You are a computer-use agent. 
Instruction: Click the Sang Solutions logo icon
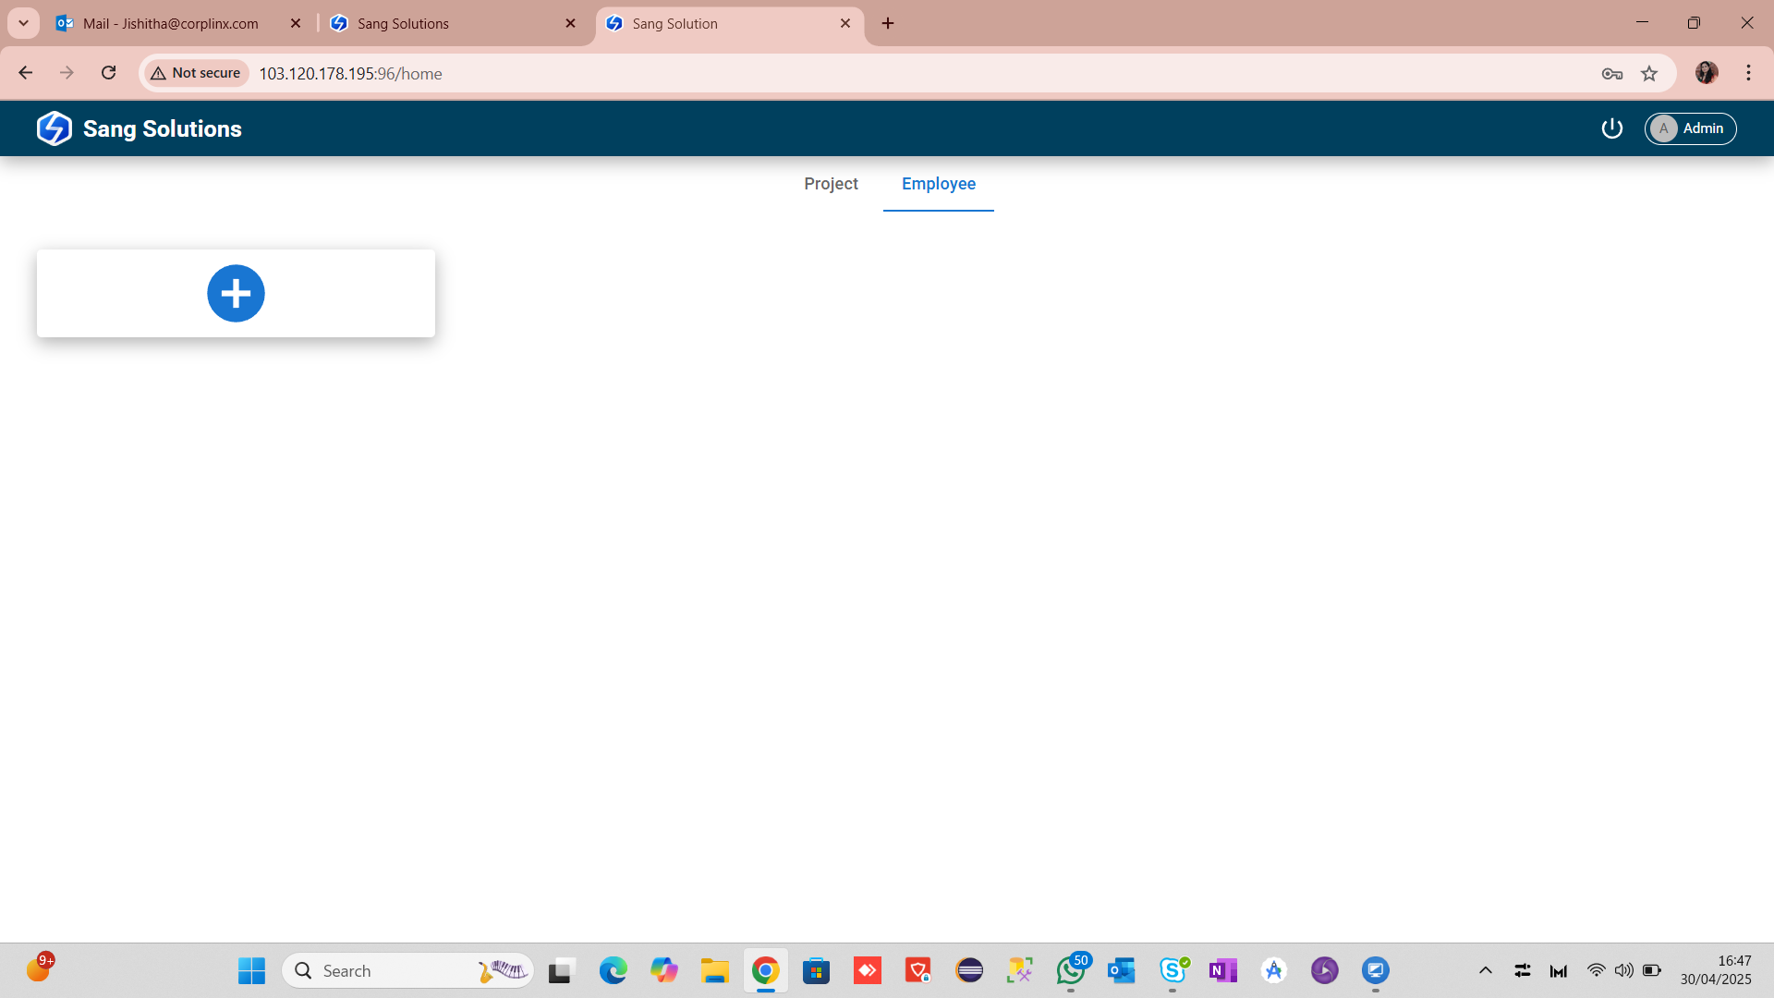[x=55, y=128]
